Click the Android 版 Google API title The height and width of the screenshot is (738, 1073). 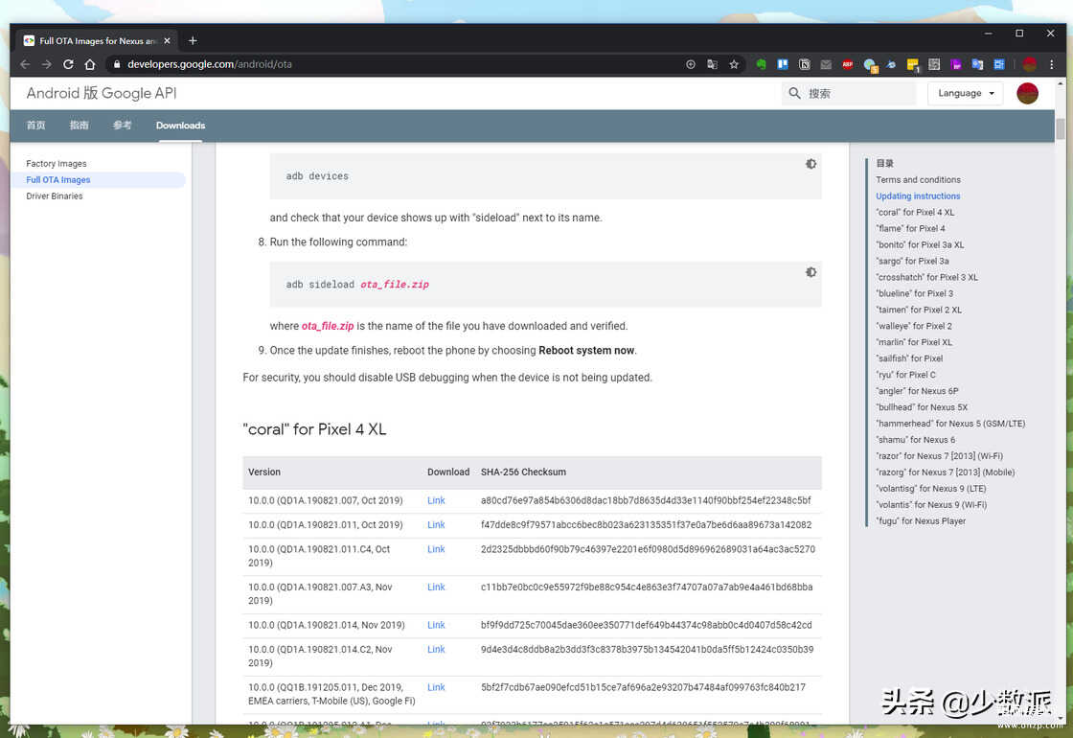click(x=102, y=93)
